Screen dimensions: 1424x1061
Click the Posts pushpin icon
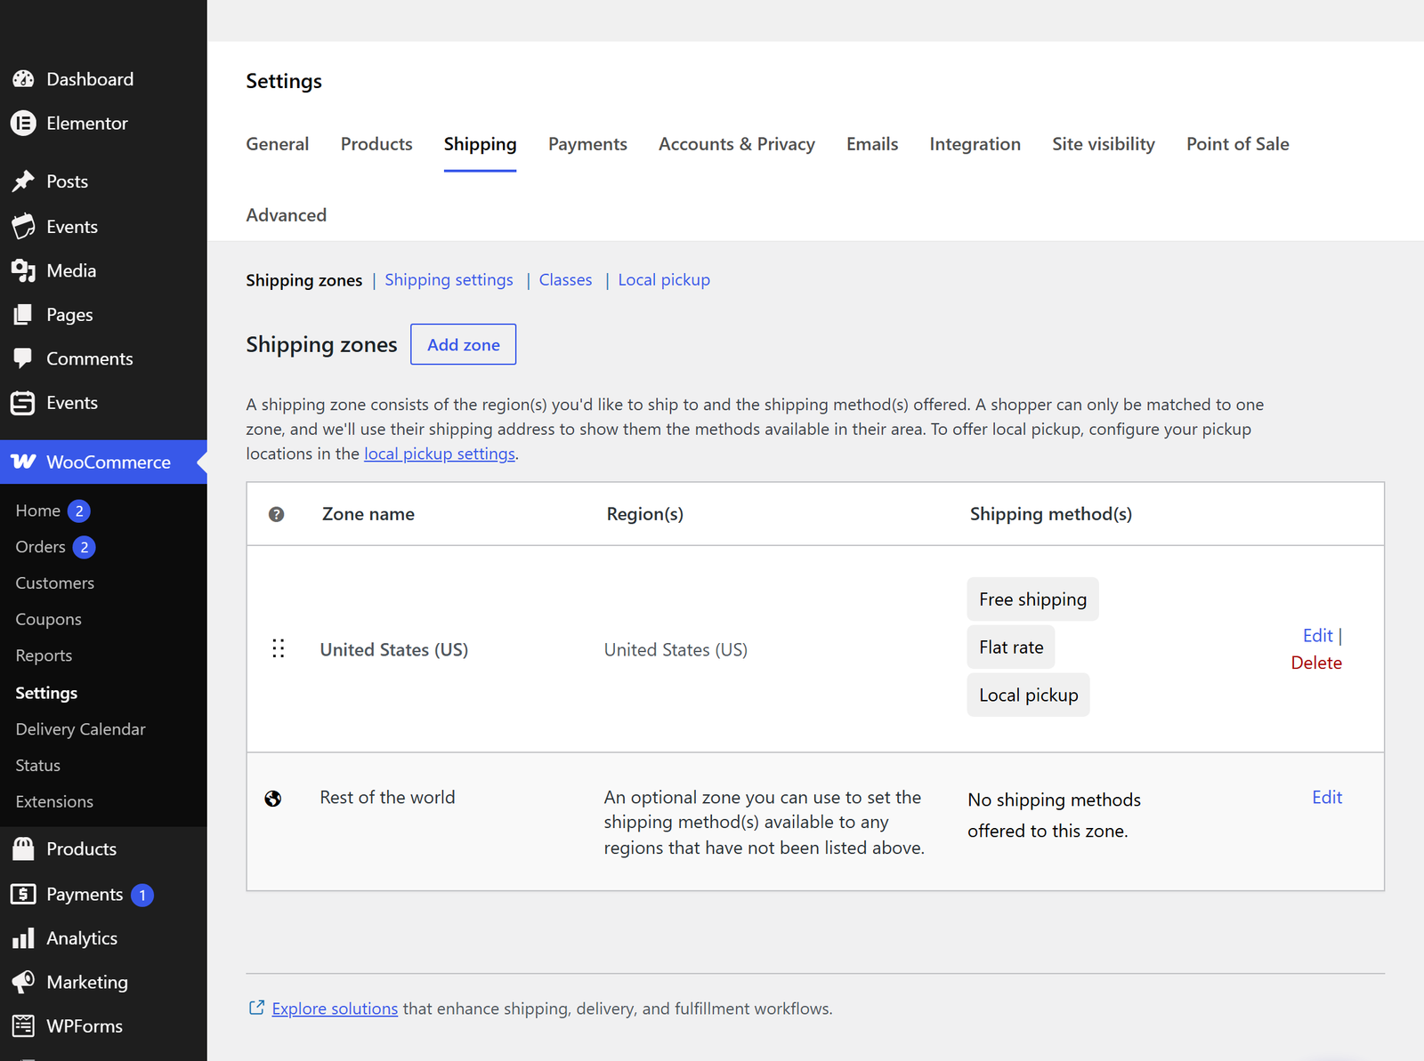[x=23, y=181]
